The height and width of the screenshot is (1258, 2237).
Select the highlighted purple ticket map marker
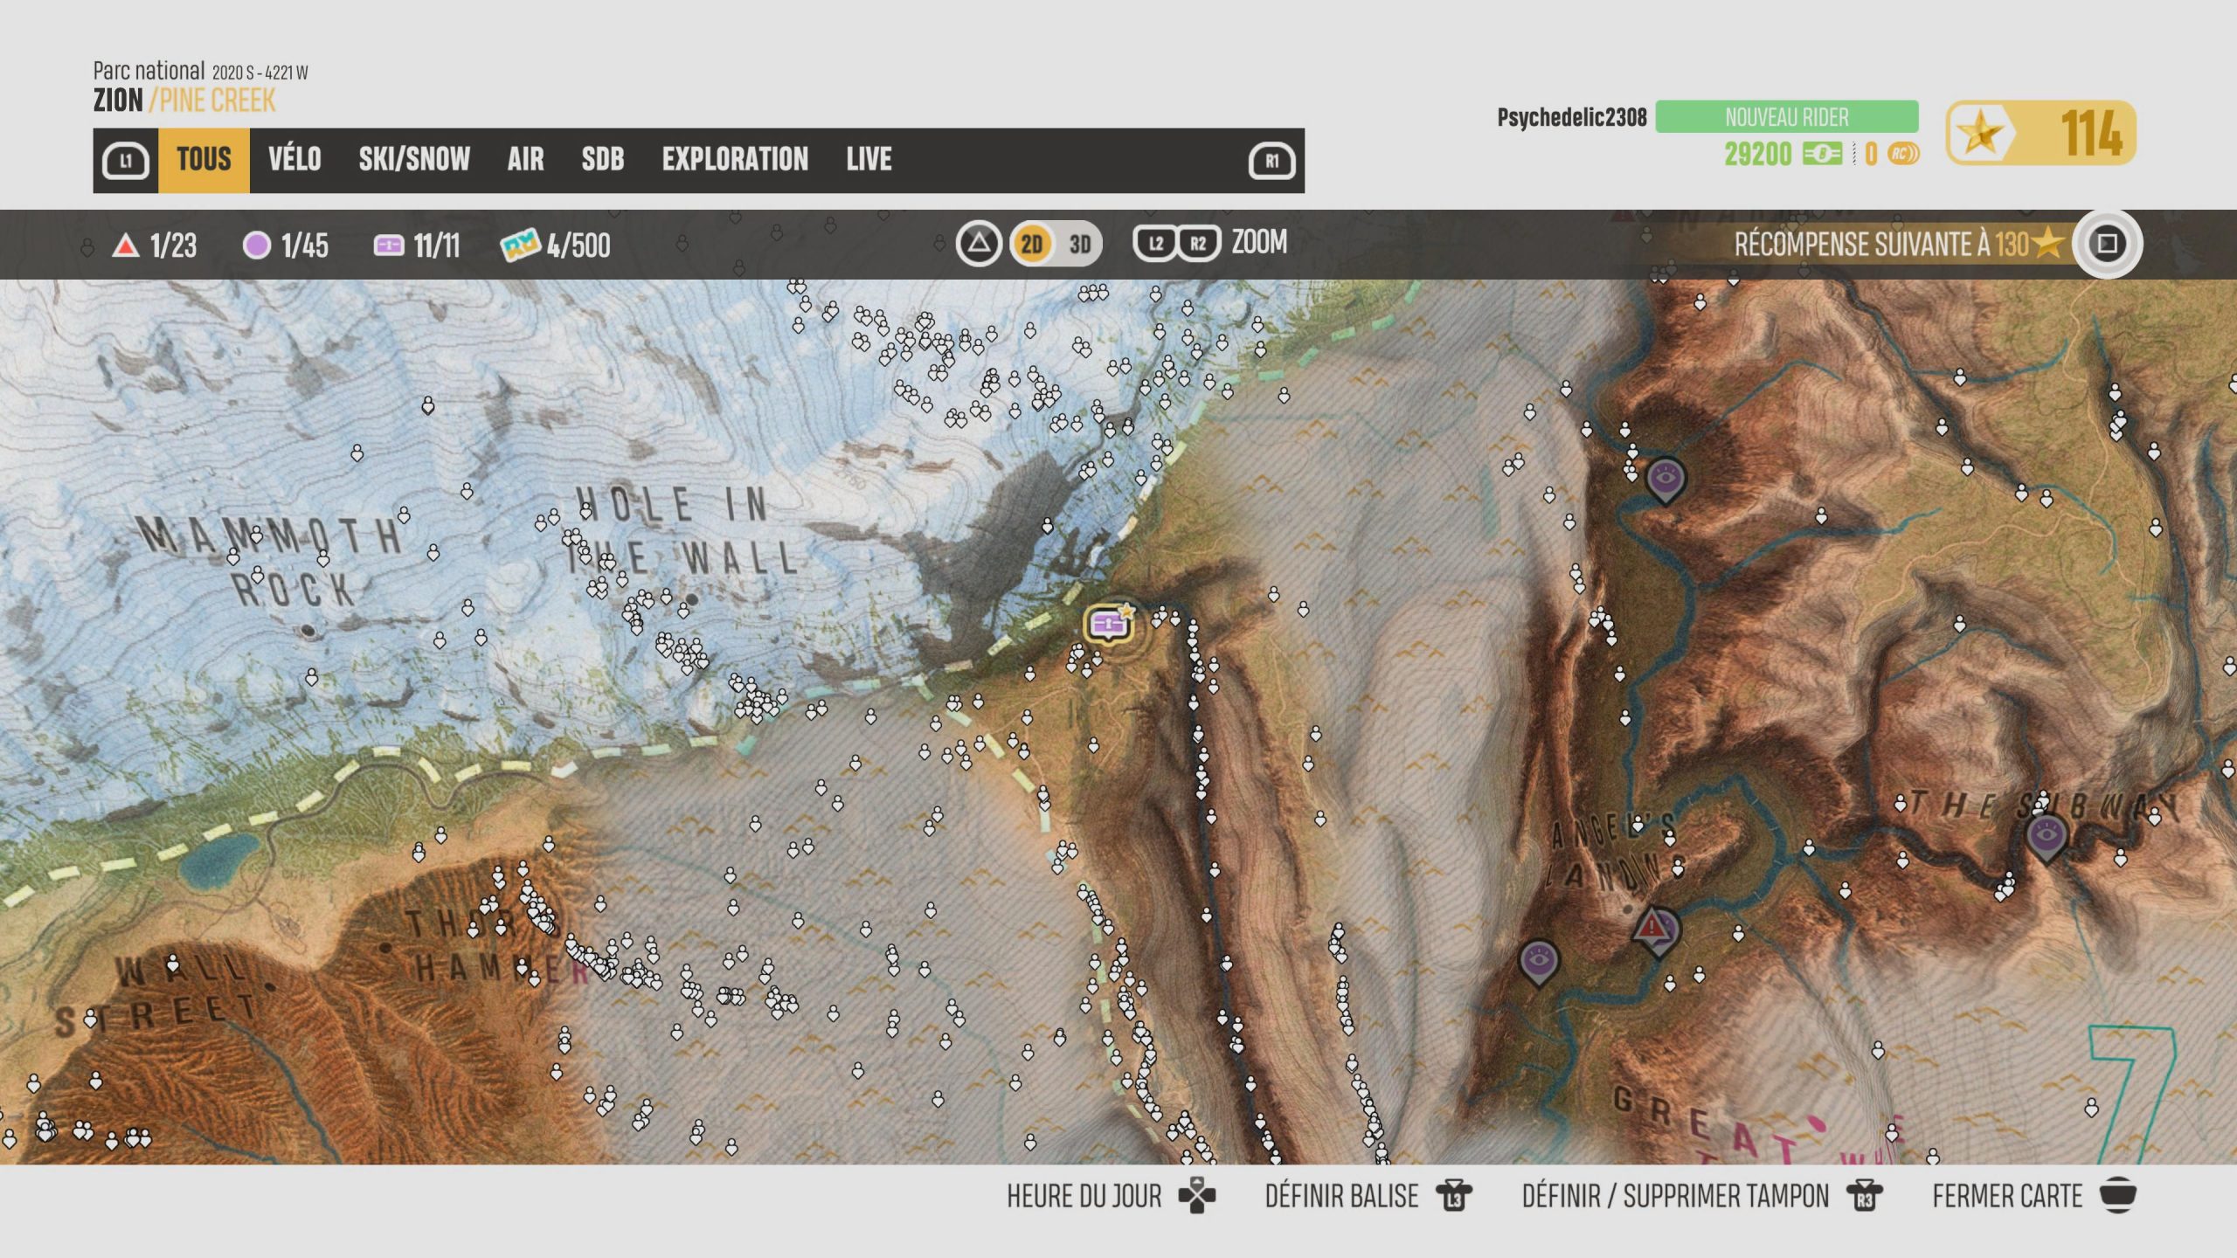[1109, 625]
